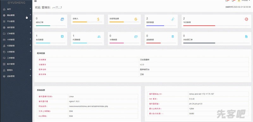The image size is (253, 122).
Task: Click the 程序信息 section heading
Action: (41, 53)
